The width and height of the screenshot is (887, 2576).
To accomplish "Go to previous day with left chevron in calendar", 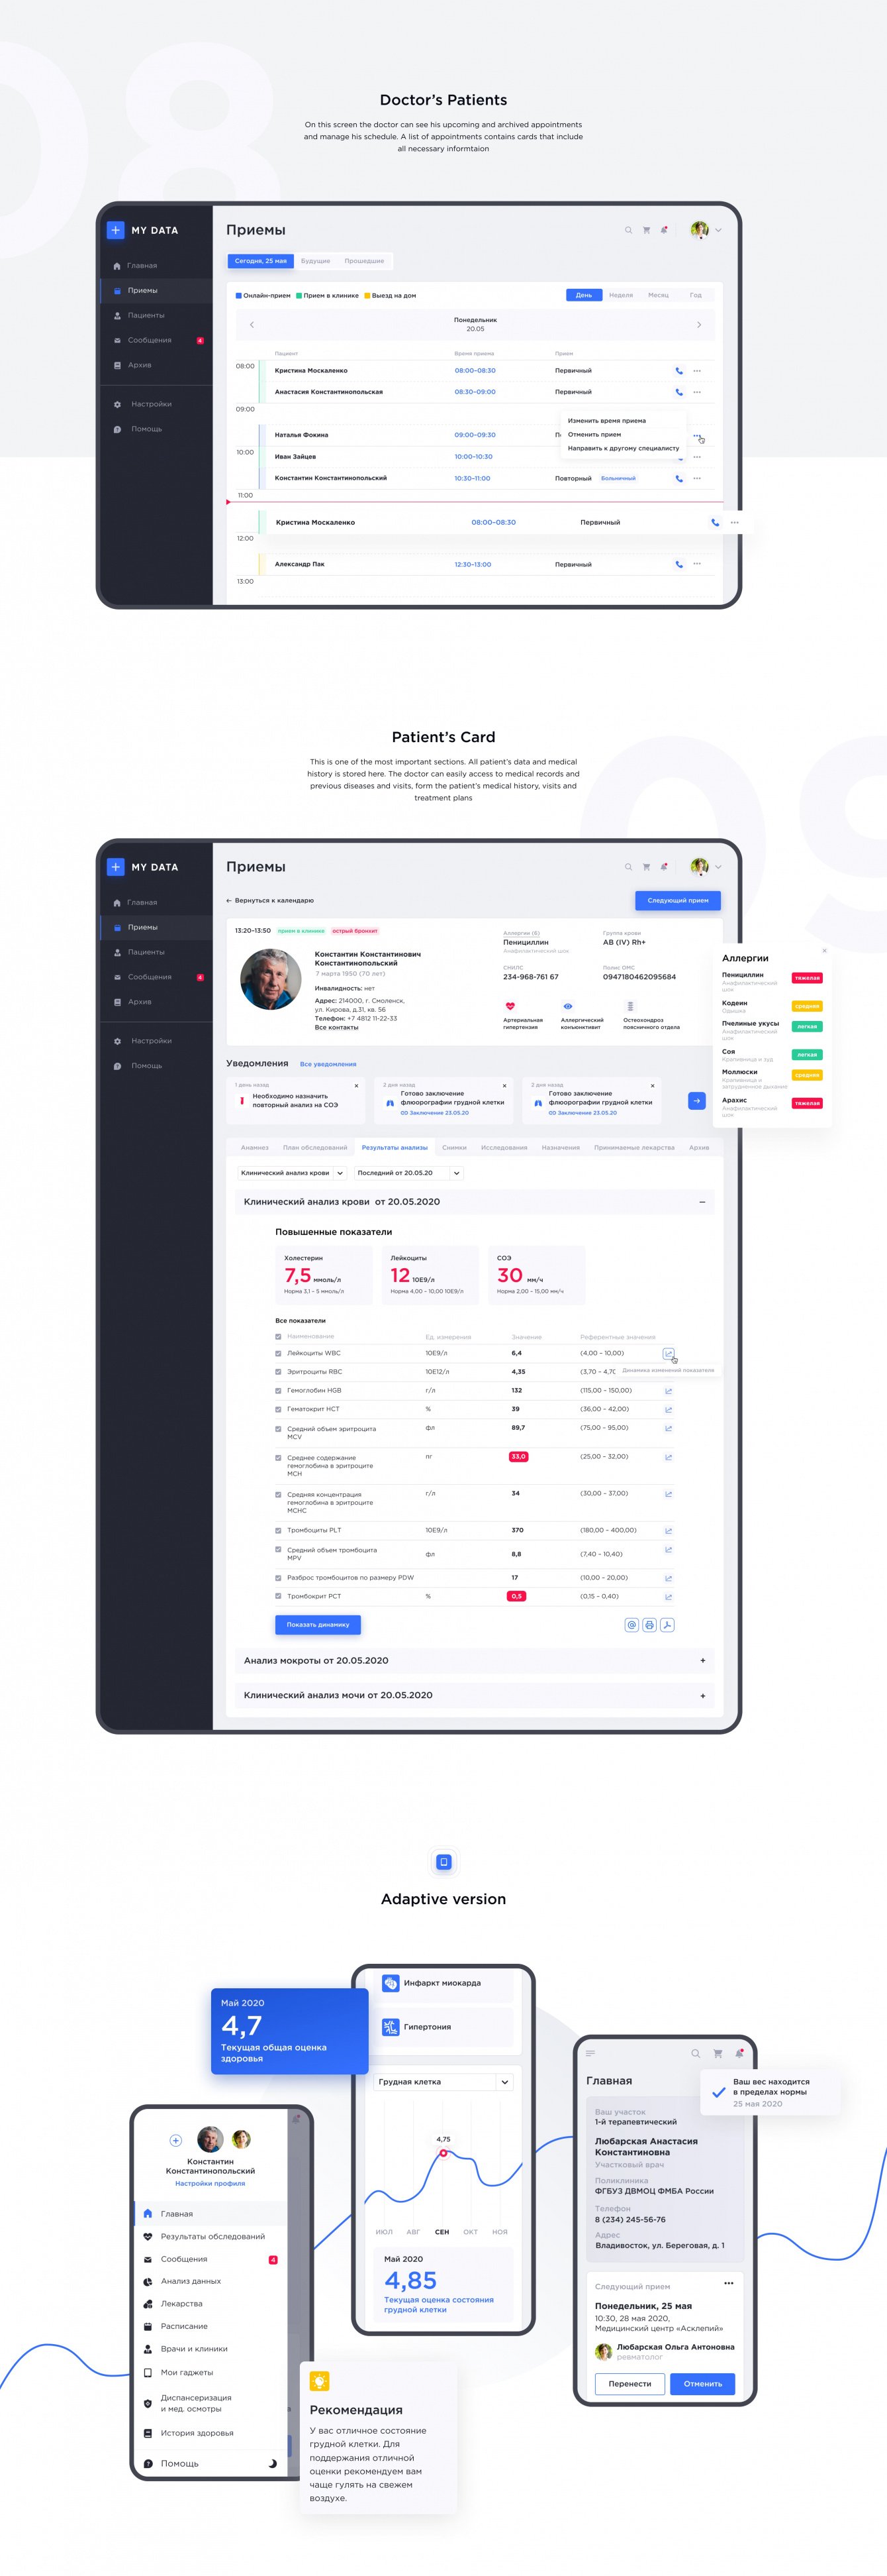I will point(252,325).
